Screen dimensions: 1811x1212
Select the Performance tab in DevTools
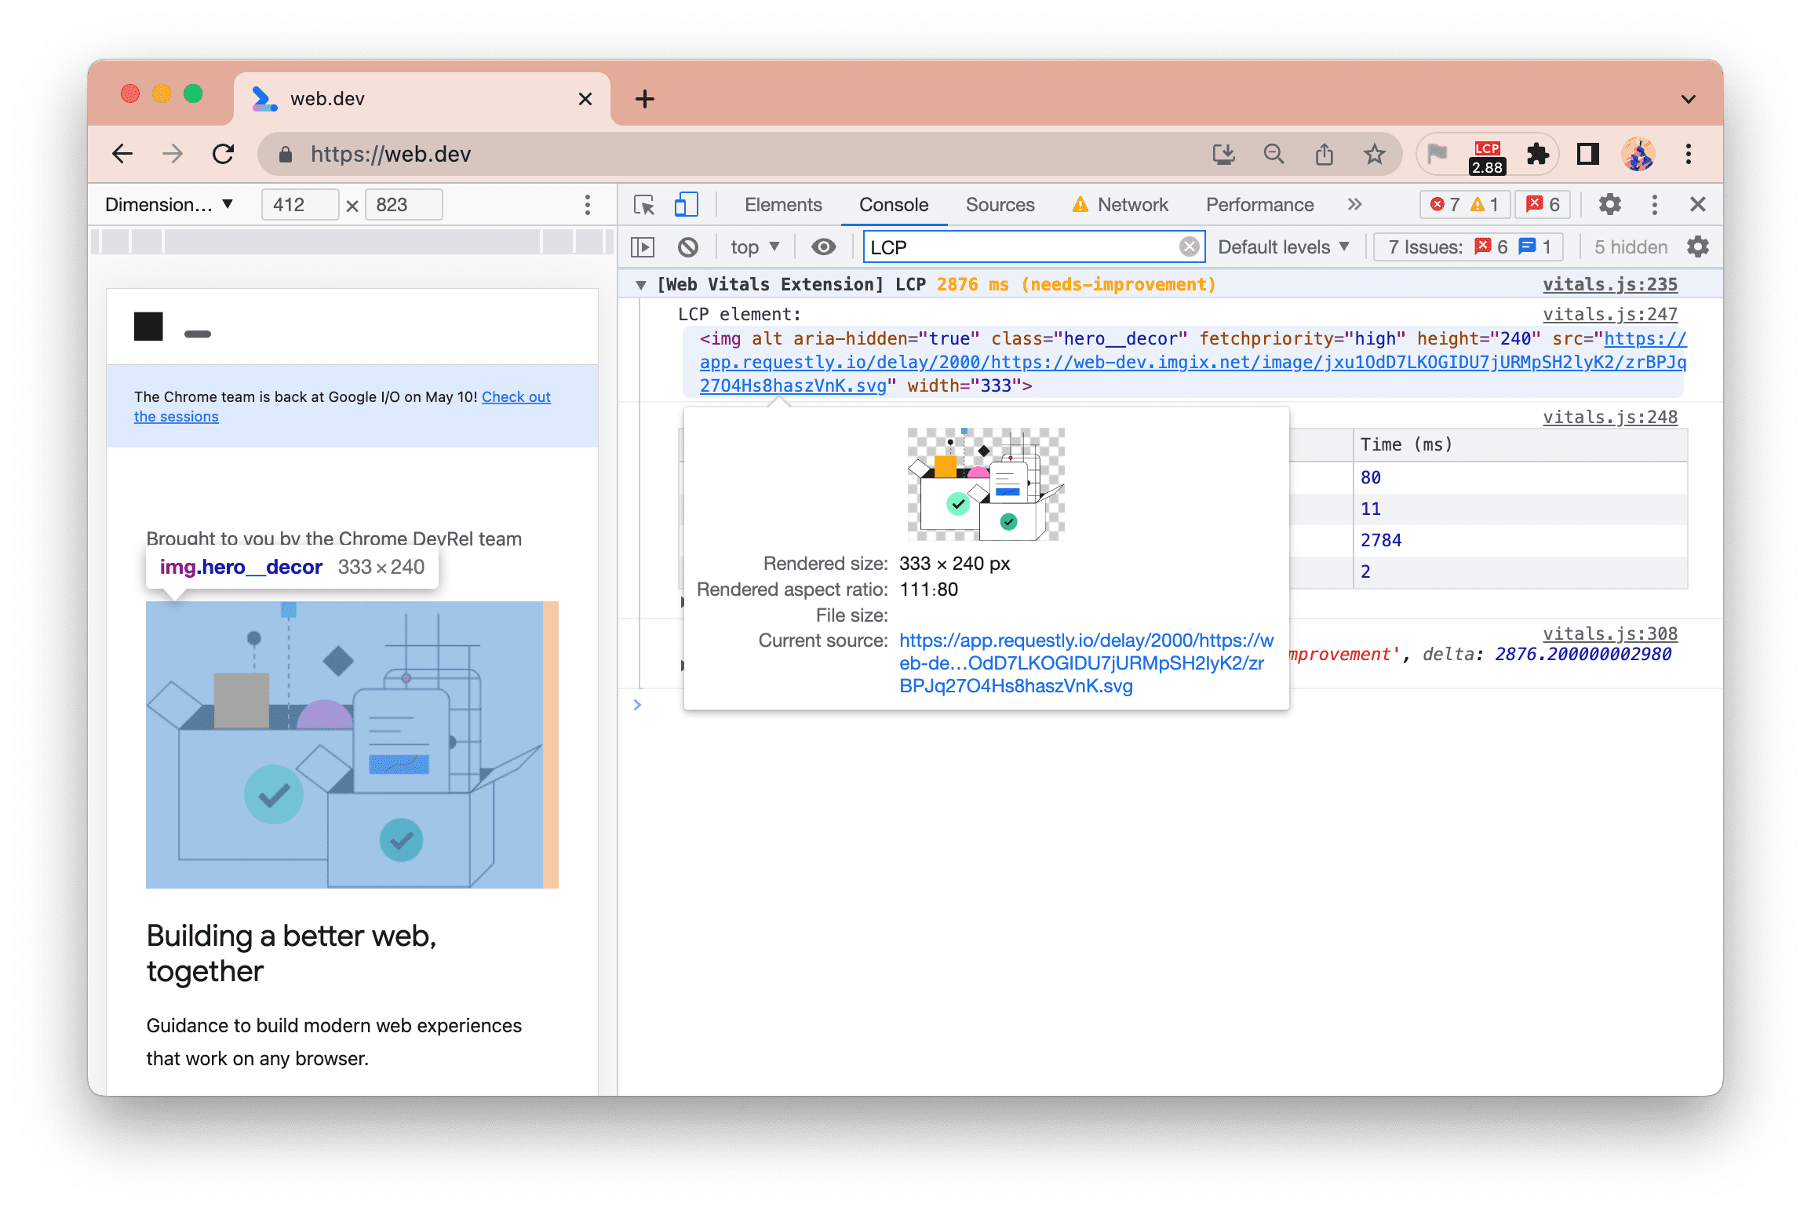[x=1255, y=204]
